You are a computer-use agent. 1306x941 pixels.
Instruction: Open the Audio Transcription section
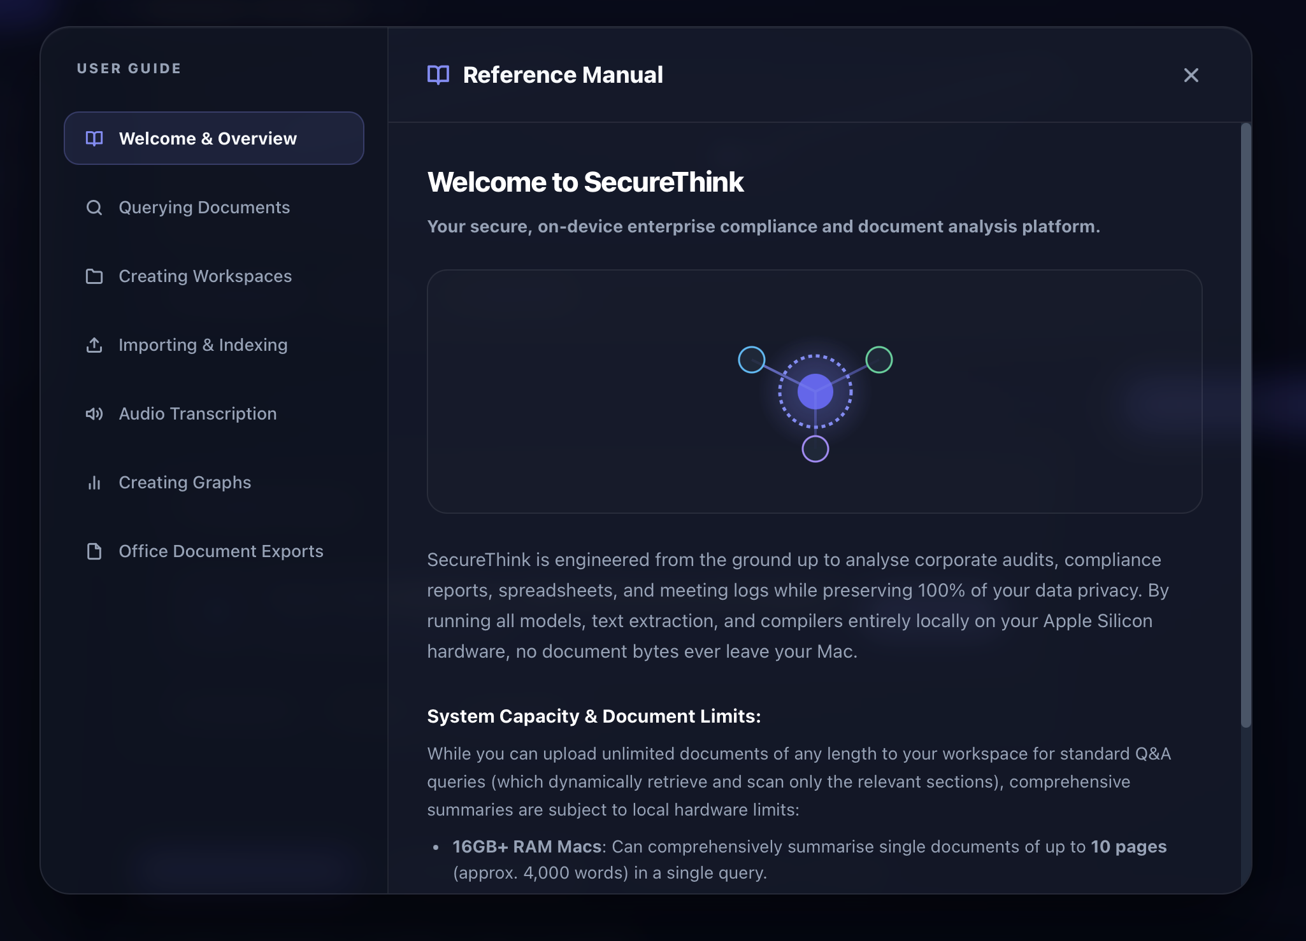tap(214, 413)
